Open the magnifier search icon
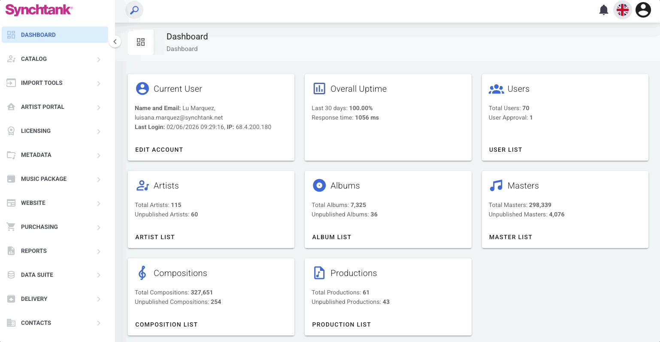The height and width of the screenshot is (342, 660). (x=134, y=10)
